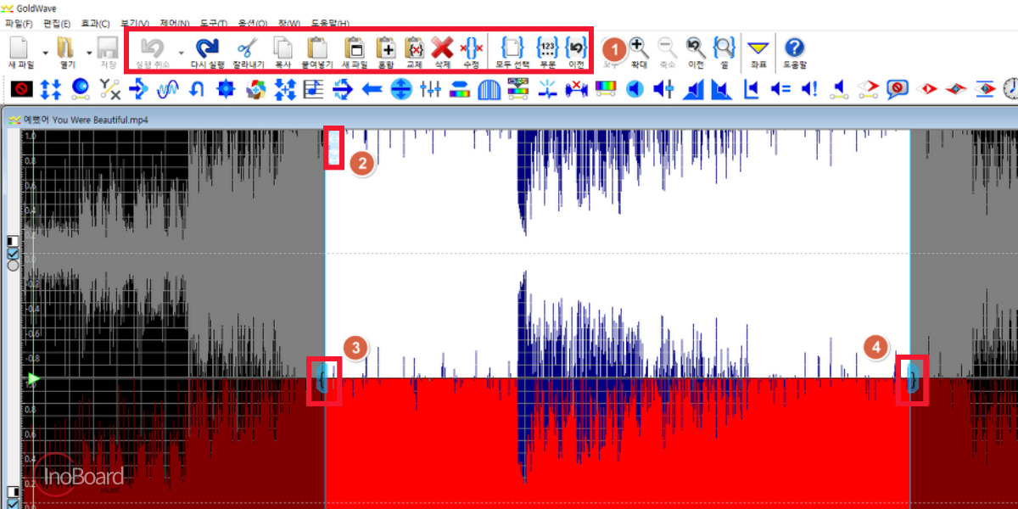
Task: Click the 붙여넣기 (Paste) clipboard icon
Action: (317, 48)
